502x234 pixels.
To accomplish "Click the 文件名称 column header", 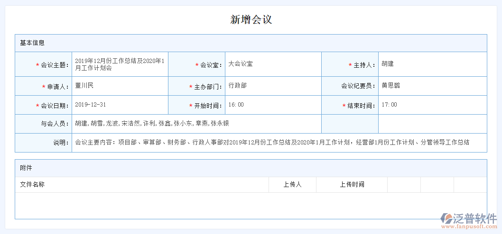I will 32,184.
